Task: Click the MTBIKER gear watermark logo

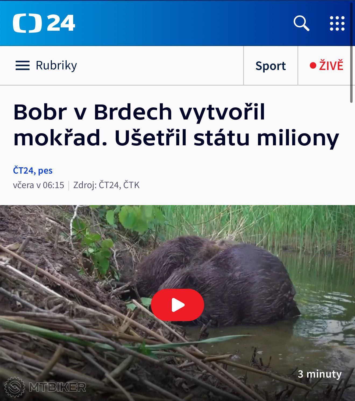Action: point(15,387)
